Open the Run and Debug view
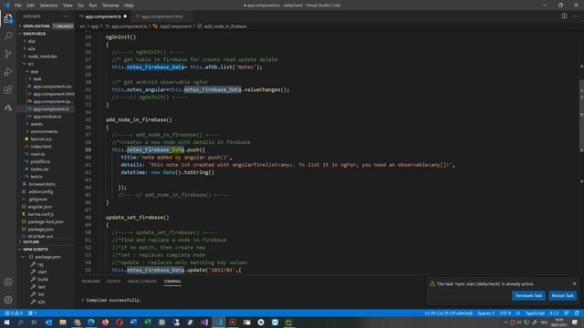This screenshot has height=328, width=584. tap(8, 72)
